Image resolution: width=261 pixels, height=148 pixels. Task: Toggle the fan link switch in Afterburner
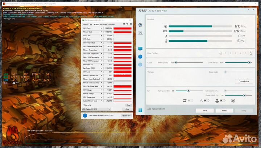[x=190, y=100]
